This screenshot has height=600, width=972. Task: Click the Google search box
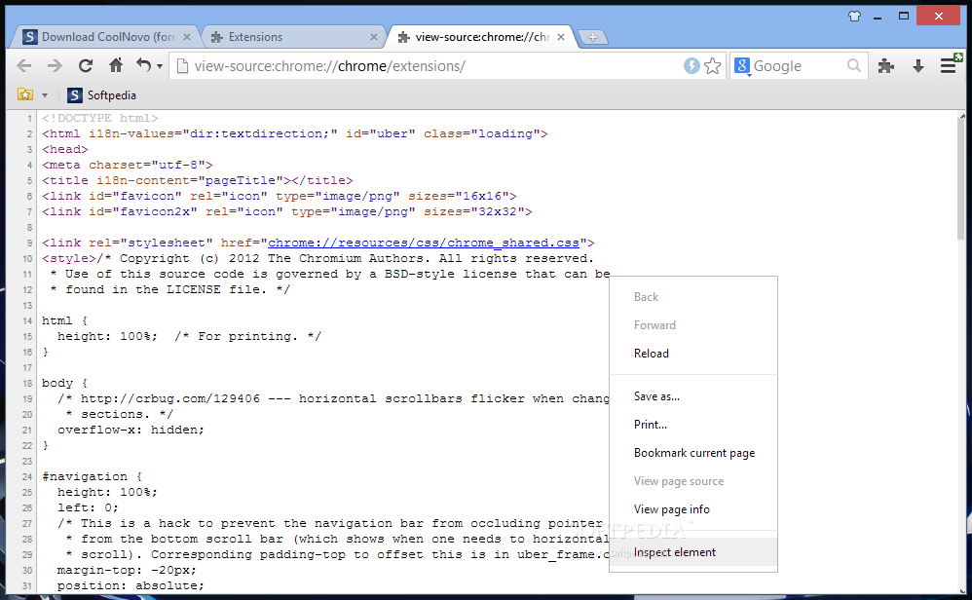[x=799, y=65]
